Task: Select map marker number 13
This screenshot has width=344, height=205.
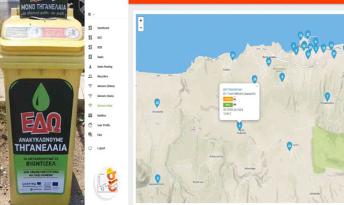Action: coord(301,36)
